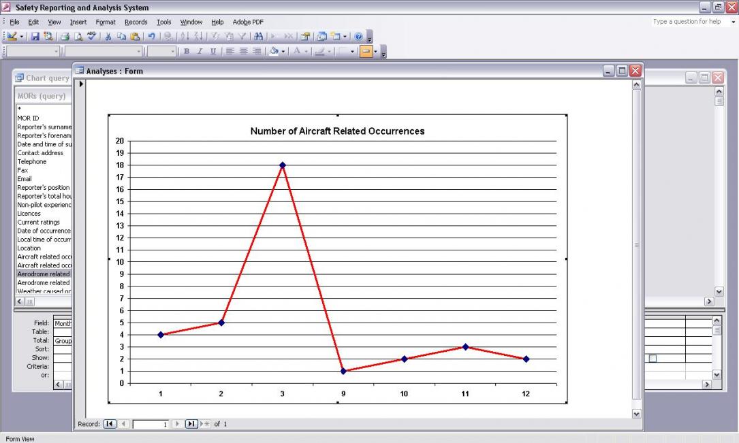Open the File menu

(14, 22)
